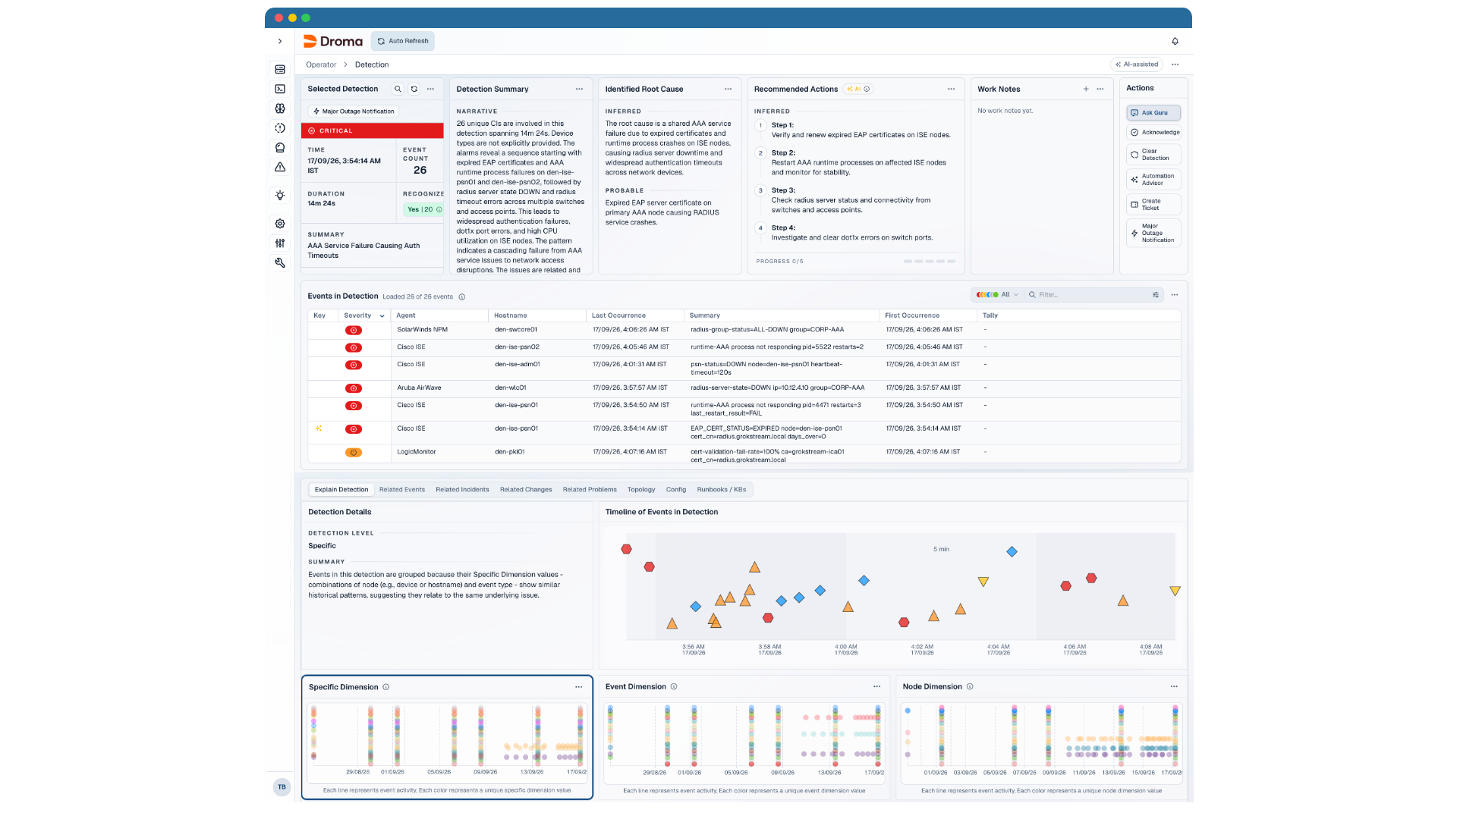
Task: Sort events by the Severity column
Action: tap(363, 315)
